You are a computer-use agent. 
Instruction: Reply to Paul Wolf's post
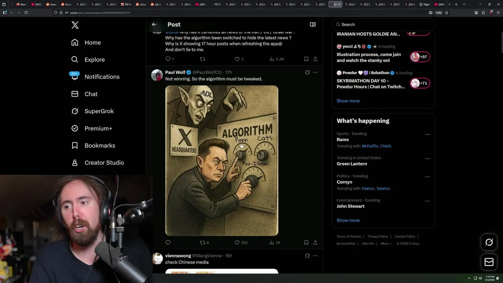click(x=168, y=243)
